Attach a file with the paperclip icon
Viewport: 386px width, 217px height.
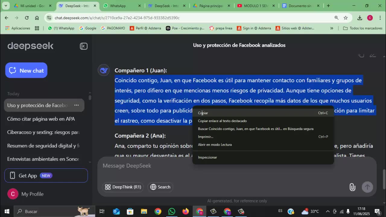(x=352, y=187)
